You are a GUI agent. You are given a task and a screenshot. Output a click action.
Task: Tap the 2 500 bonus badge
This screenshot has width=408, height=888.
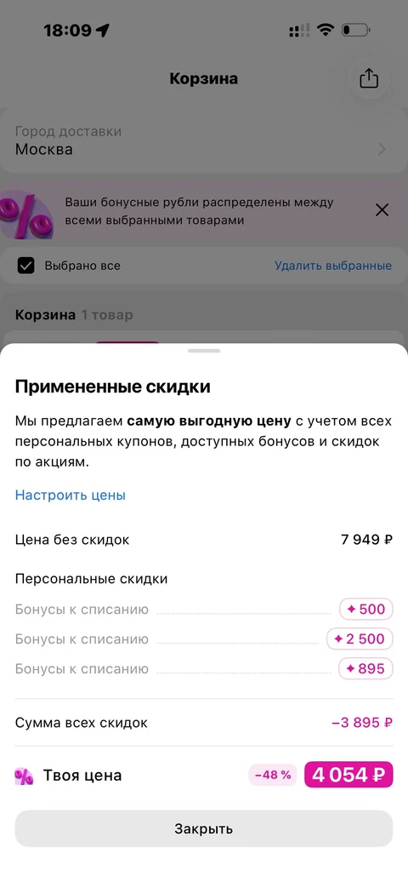coord(360,639)
